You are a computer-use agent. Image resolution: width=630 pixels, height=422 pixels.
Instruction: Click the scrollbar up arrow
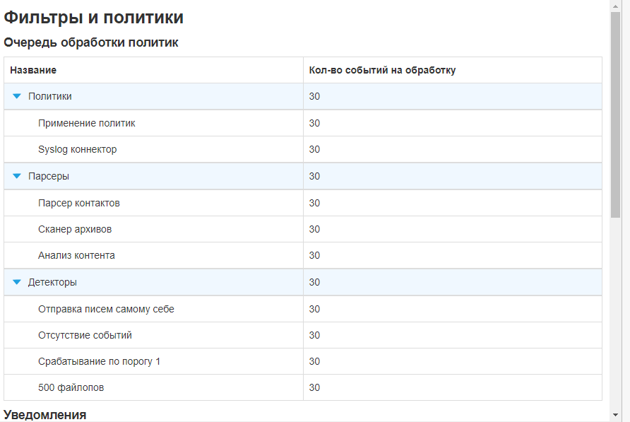click(x=614, y=6)
